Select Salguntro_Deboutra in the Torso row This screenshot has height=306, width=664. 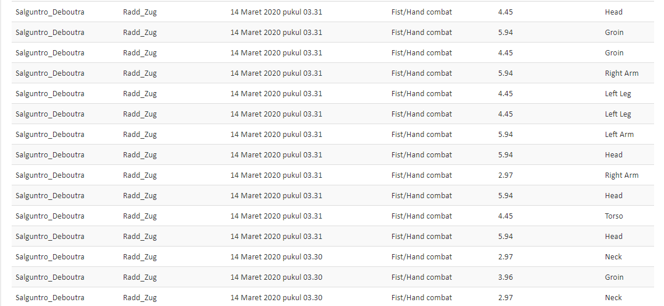(x=50, y=216)
